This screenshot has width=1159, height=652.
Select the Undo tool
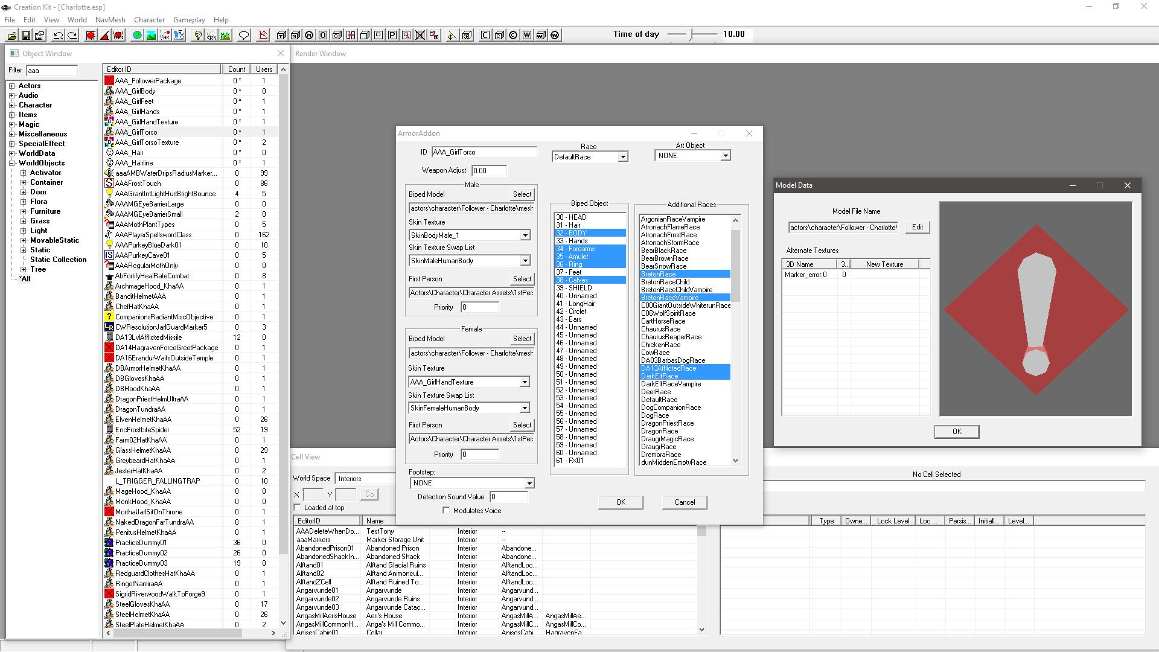pos(59,36)
